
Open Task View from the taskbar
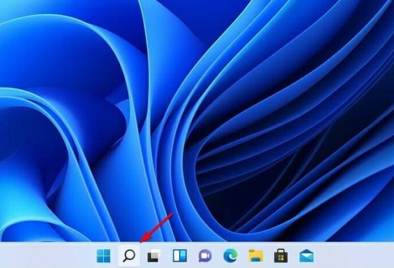153,255
